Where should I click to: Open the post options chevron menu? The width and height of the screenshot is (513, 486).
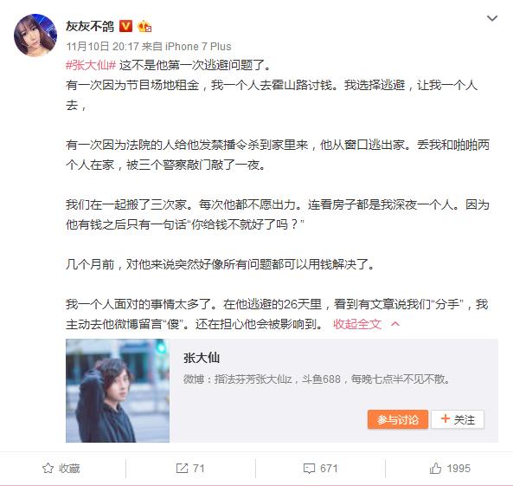(491, 19)
